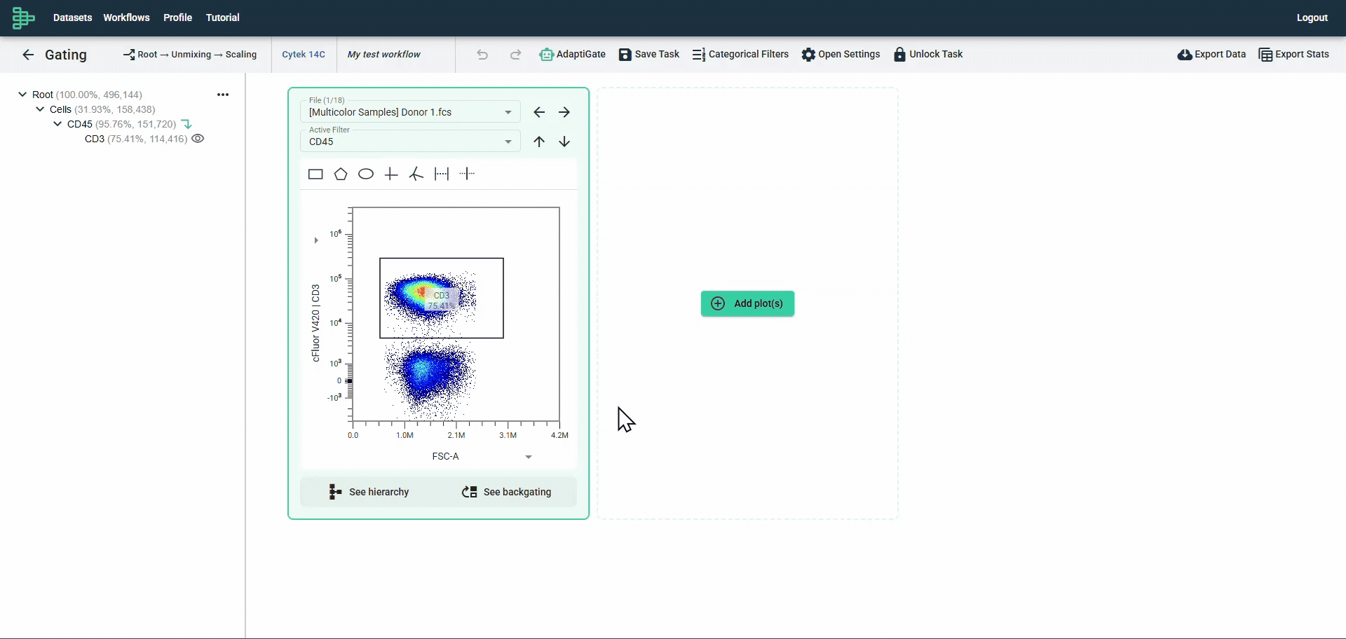Open the Datasets menu

coord(73,18)
